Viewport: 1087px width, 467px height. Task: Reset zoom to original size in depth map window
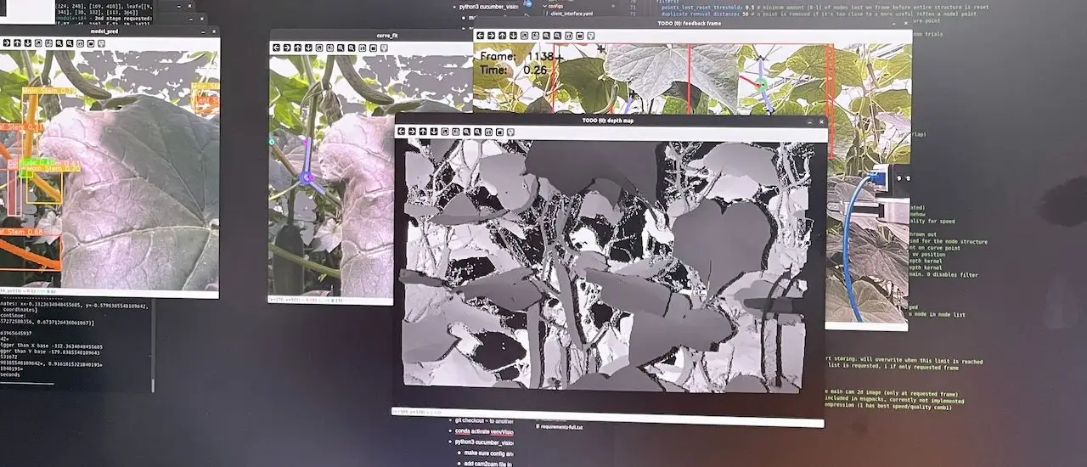445,132
